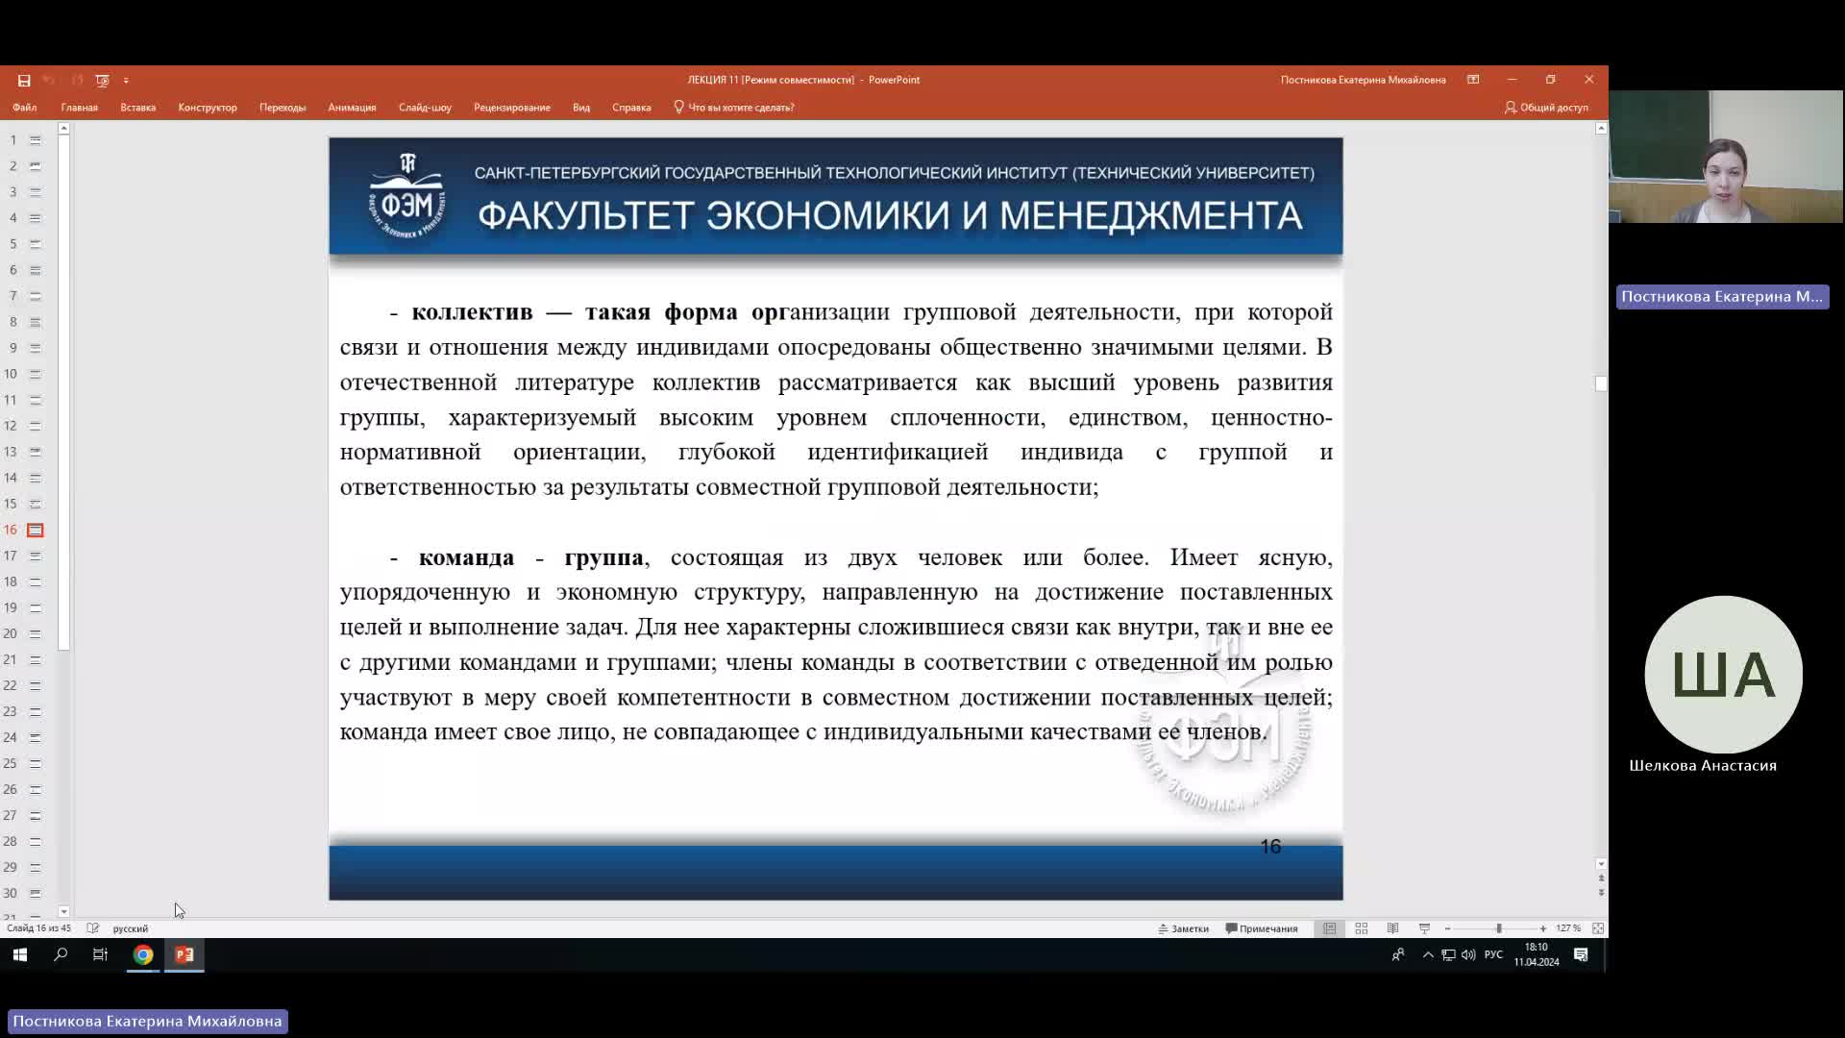Screen dimensions: 1845x1038
Task: Open the Справка ribbon tab
Action: [631, 108]
